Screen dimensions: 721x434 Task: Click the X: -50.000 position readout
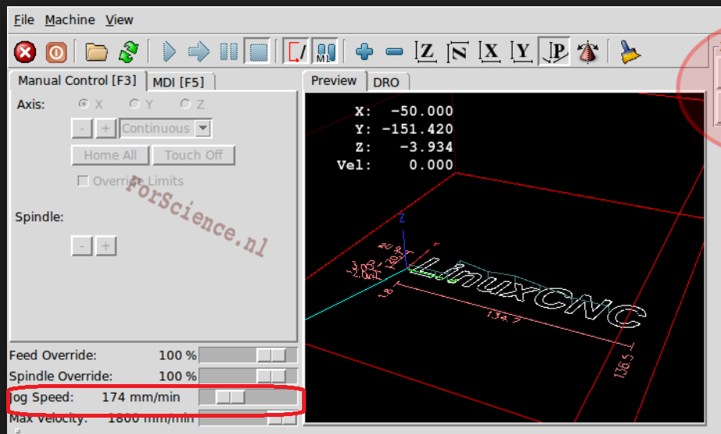[x=404, y=111]
